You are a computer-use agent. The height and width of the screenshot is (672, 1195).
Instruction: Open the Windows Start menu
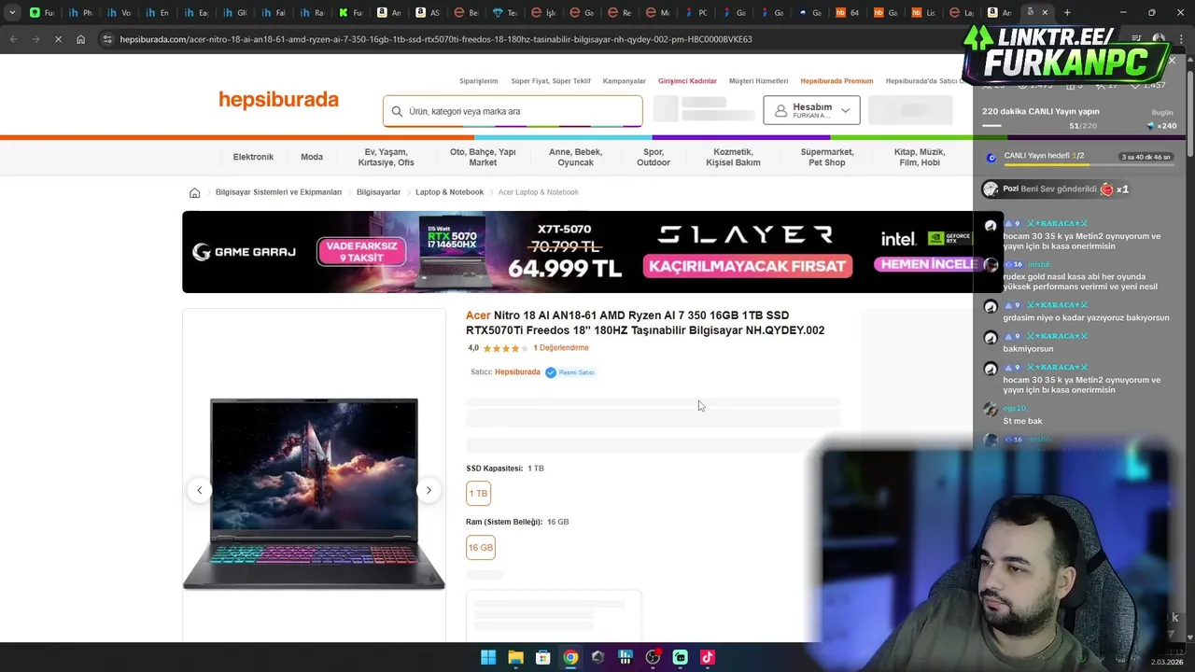488,657
